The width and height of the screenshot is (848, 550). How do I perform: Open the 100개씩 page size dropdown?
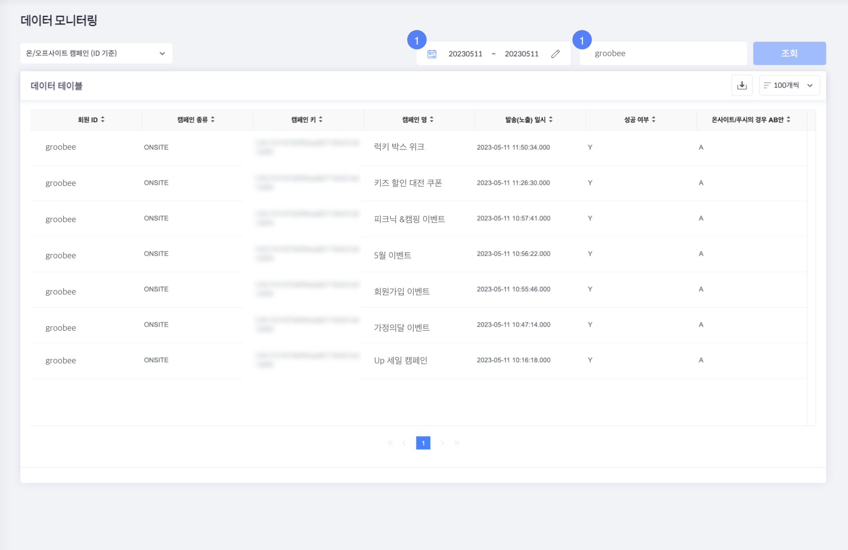[x=789, y=85]
